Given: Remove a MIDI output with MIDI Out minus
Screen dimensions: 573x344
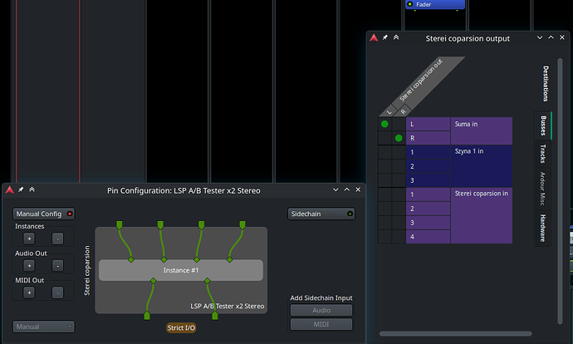Looking at the screenshot, I should click(x=58, y=292).
